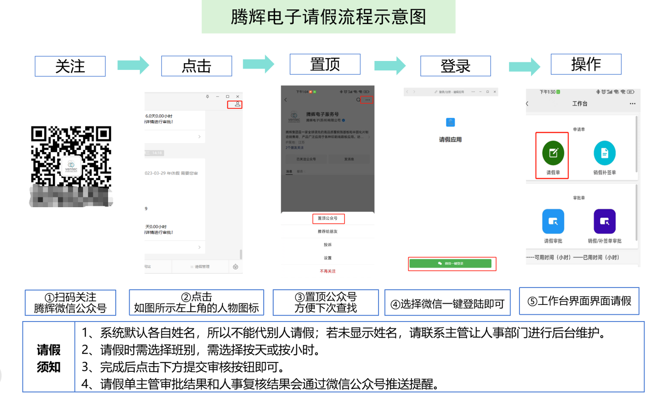Tap the alarm icon in 下午1:30 status bar
This screenshot has height=396, width=667.
coord(604,92)
